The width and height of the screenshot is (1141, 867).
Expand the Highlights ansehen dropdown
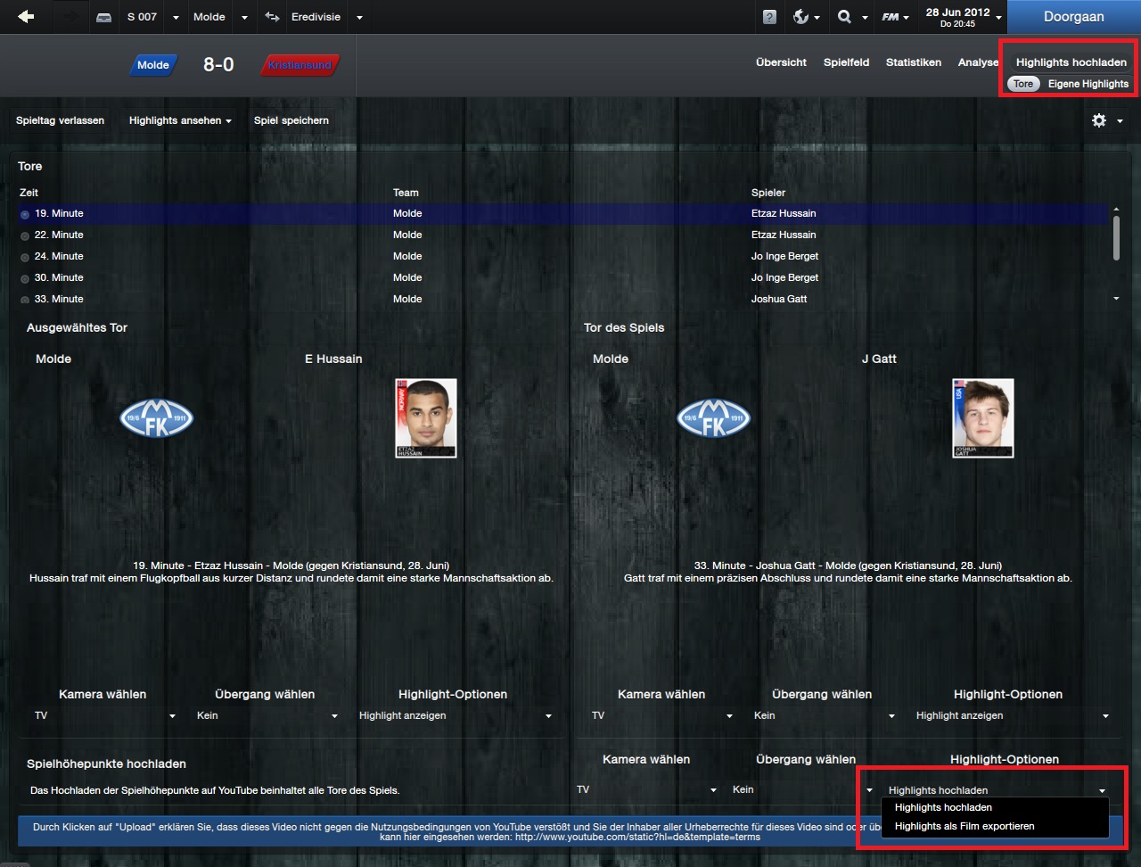click(180, 120)
